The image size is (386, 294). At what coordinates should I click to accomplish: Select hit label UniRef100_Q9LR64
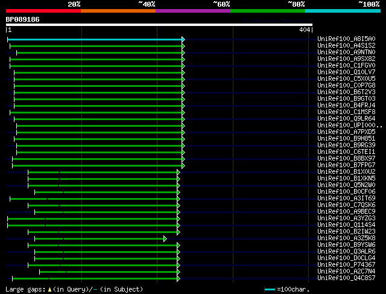point(346,118)
